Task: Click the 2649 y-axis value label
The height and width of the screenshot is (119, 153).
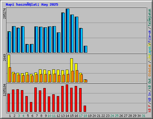Action: pos(4,57)
